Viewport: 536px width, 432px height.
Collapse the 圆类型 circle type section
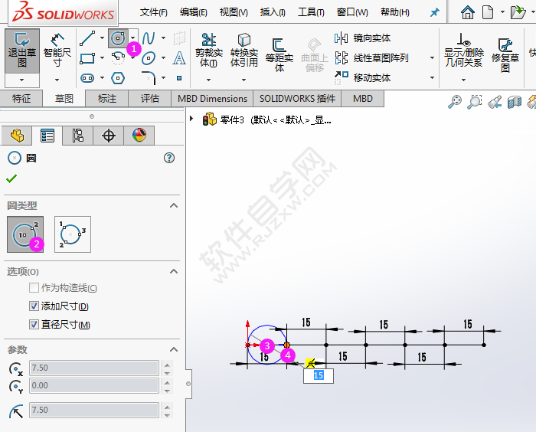click(x=174, y=205)
